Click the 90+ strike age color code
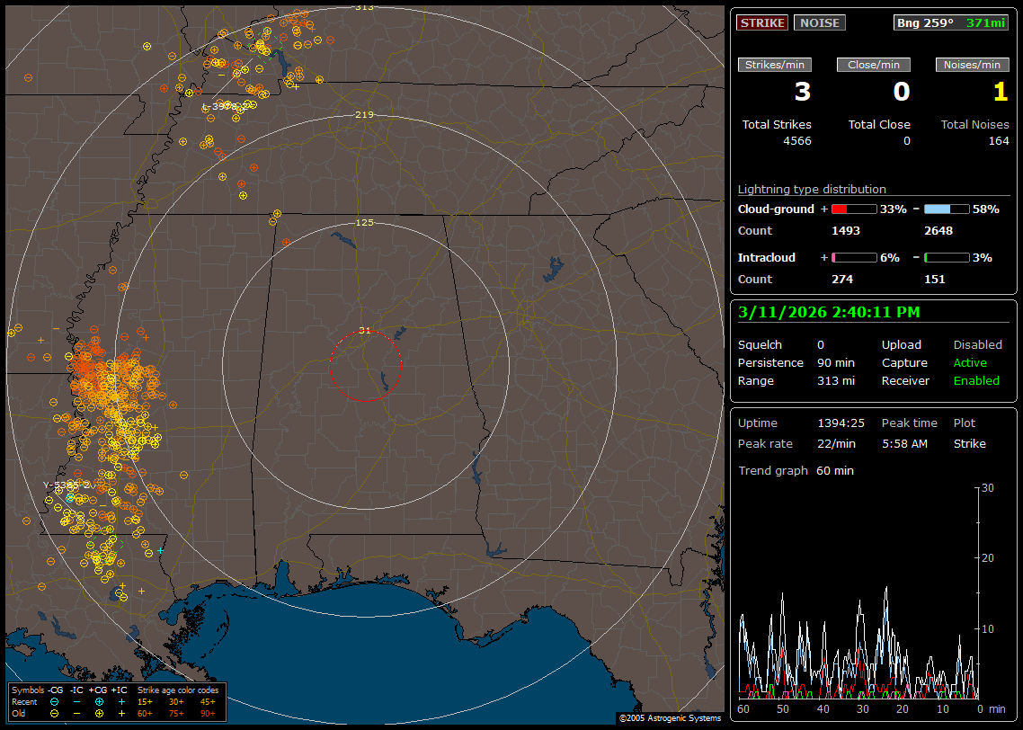The height and width of the screenshot is (730, 1023). pos(208,713)
